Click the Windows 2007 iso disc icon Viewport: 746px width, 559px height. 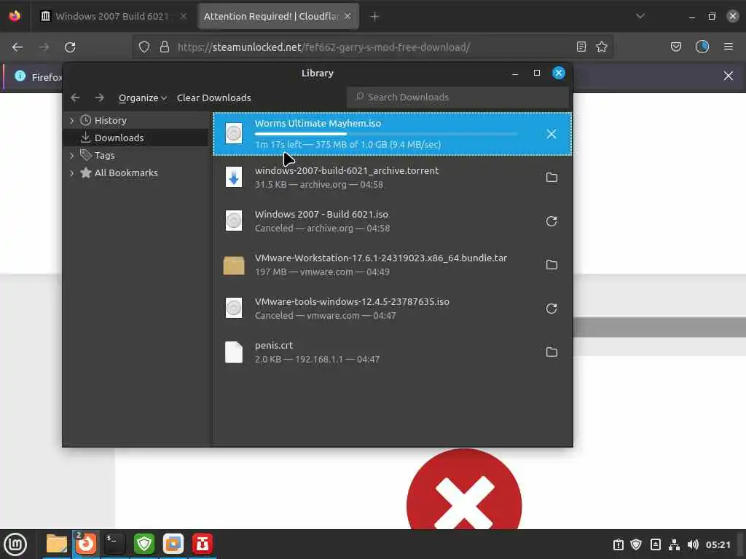pyautogui.click(x=234, y=221)
